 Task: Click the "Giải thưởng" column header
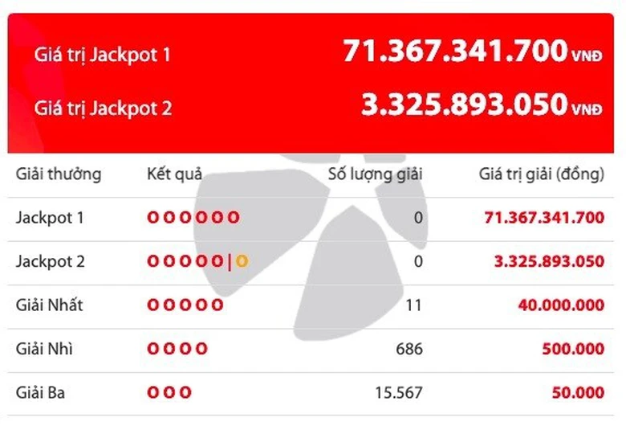pyautogui.click(x=59, y=174)
